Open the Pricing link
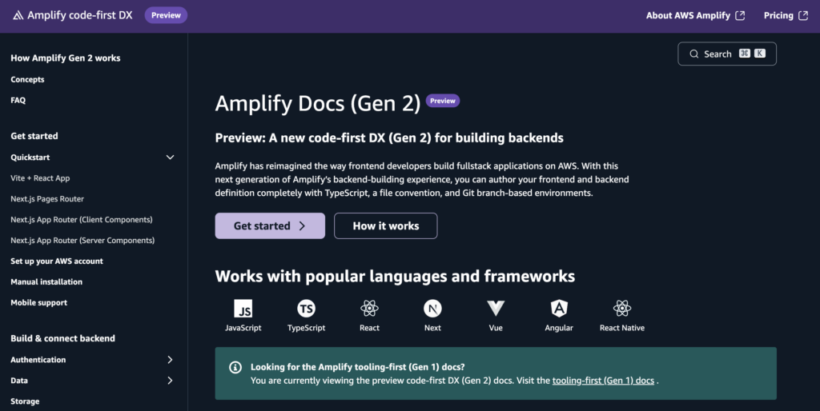Image resolution: width=820 pixels, height=411 pixels. coord(786,16)
